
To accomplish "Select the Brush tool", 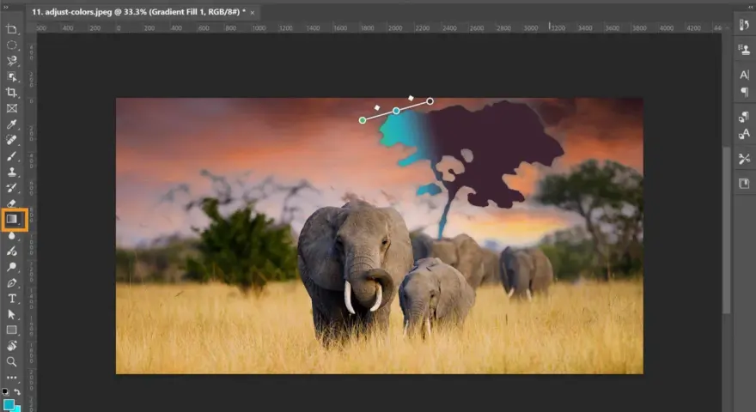I will pyautogui.click(x=11, y=156).
